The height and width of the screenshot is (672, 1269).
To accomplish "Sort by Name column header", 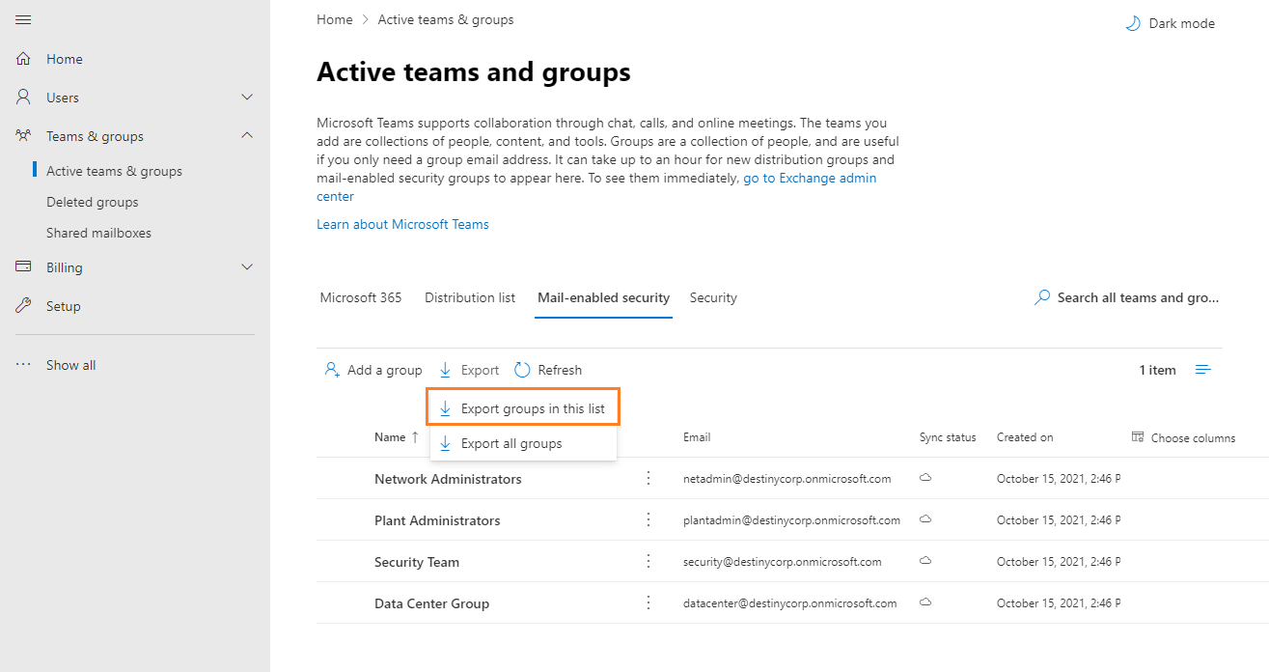I will pyautogui.click(x=390, y=437).
